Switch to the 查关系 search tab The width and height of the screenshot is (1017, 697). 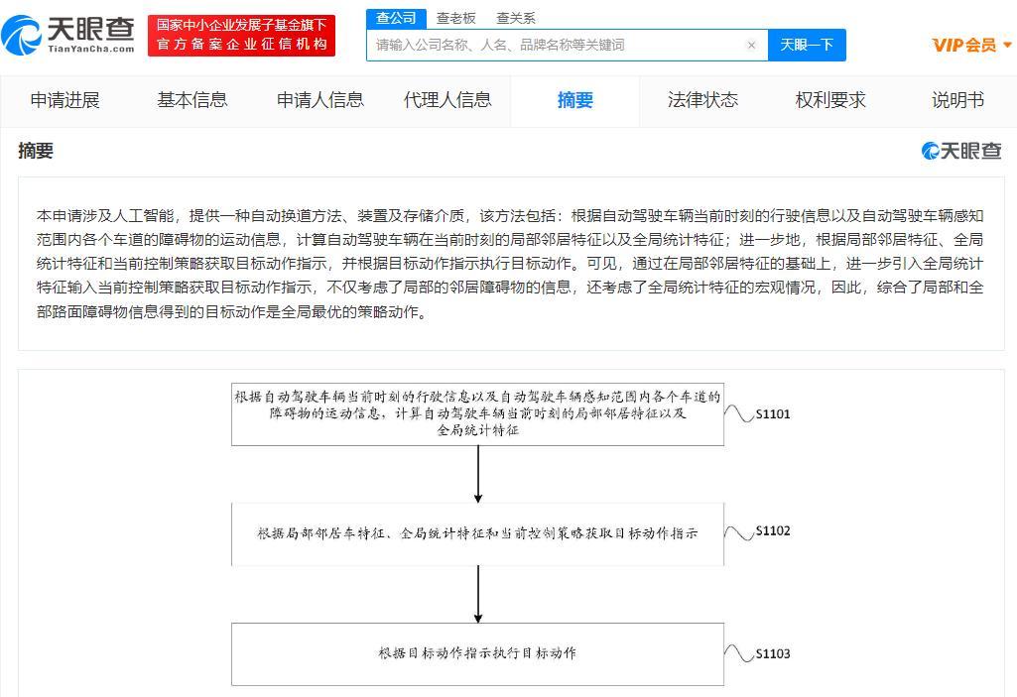click(516, 17)
